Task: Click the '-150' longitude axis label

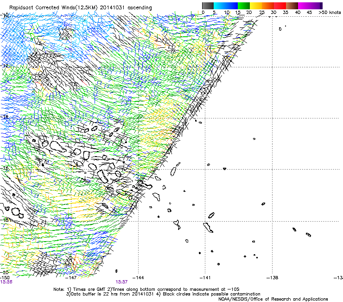Action: (x=5, y=278)
